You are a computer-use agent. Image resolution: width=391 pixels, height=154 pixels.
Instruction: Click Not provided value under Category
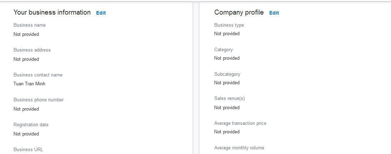pyautogui.click(x=227, y=58)
